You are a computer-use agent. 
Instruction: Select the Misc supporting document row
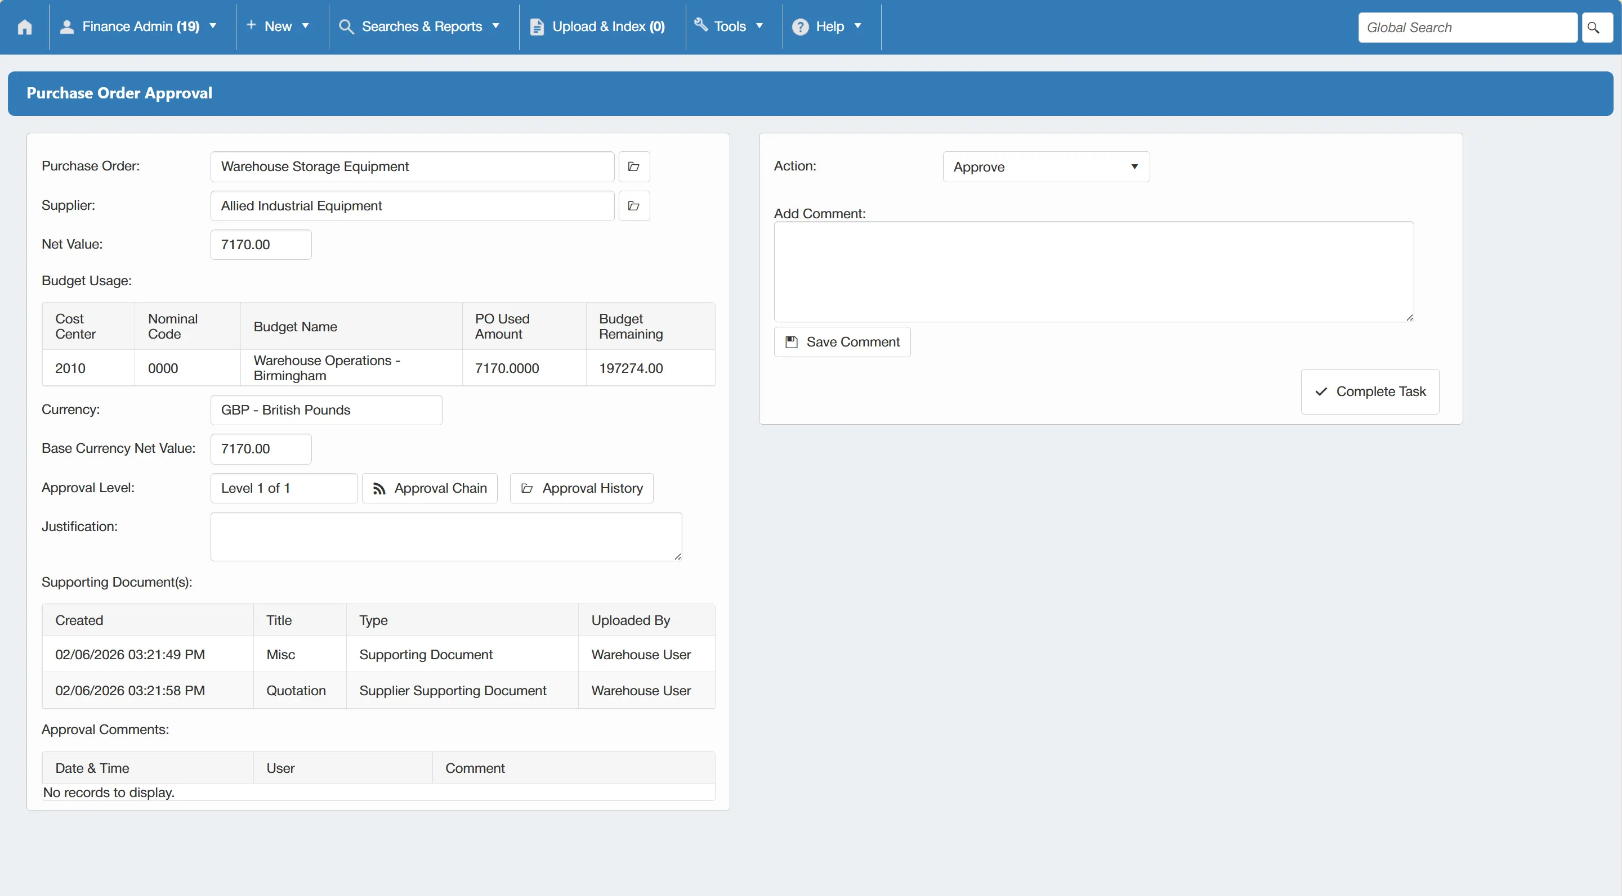pyautogui.click(x=378, y=654)
